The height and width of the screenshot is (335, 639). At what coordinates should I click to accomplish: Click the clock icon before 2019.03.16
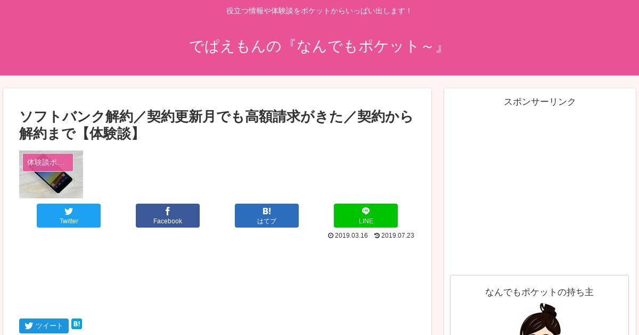pyautogui.click(x=331, y=236)
